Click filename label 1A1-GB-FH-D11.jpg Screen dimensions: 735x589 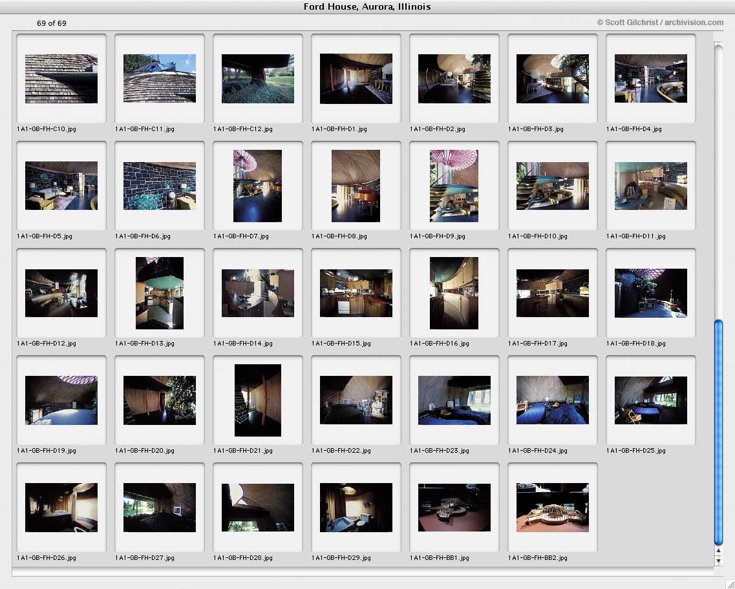coord(635,236)
